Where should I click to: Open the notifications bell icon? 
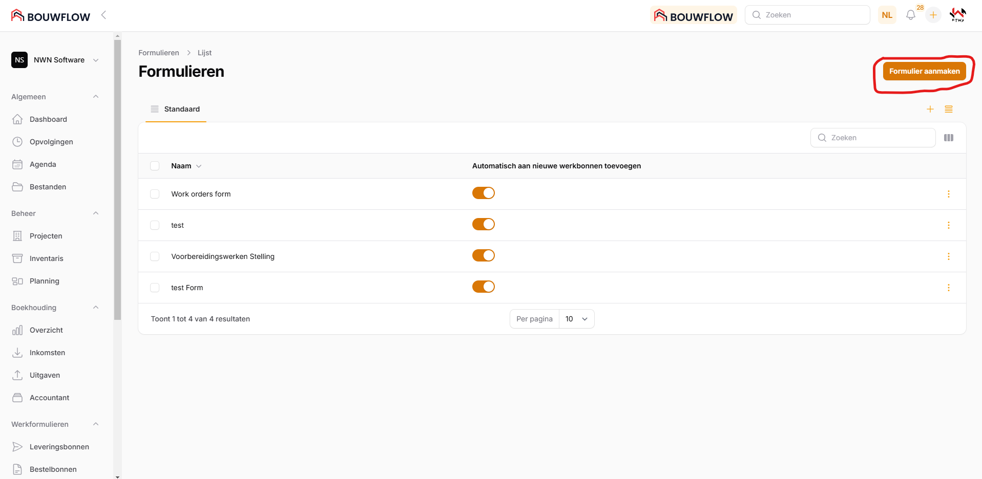pos(910,15)
